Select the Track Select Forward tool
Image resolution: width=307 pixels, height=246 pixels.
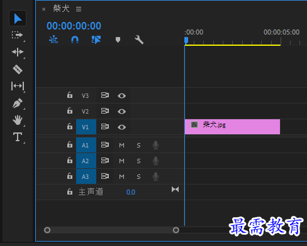pos(17,35)
